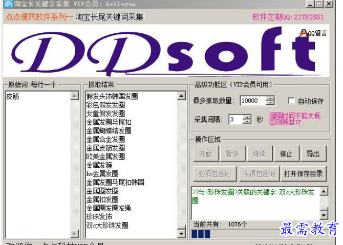Image resolution: width=343 pixels, height=245 pixels.
Task: Stop collection with the 停止 button
Action: click(286, 154)
